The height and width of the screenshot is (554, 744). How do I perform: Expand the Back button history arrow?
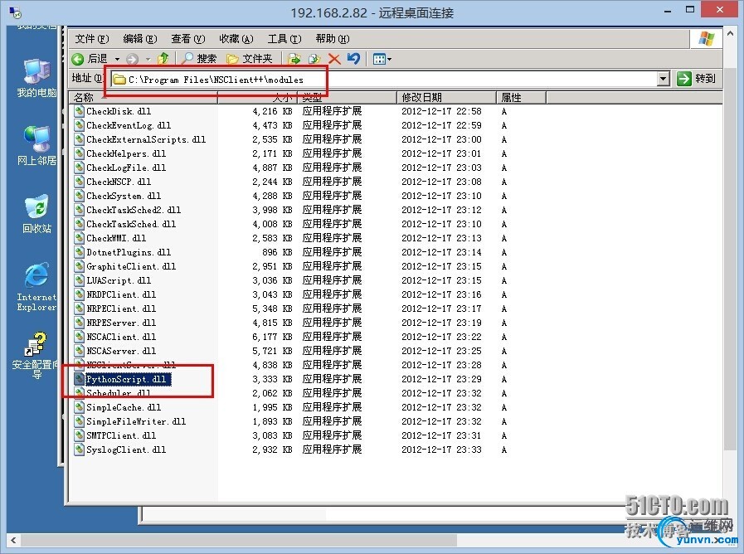coord(117,59)
